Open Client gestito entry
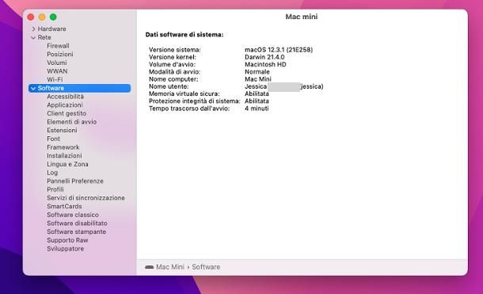Screen dimensions: 483x294 pyautogui.click(x=67, y=113)
